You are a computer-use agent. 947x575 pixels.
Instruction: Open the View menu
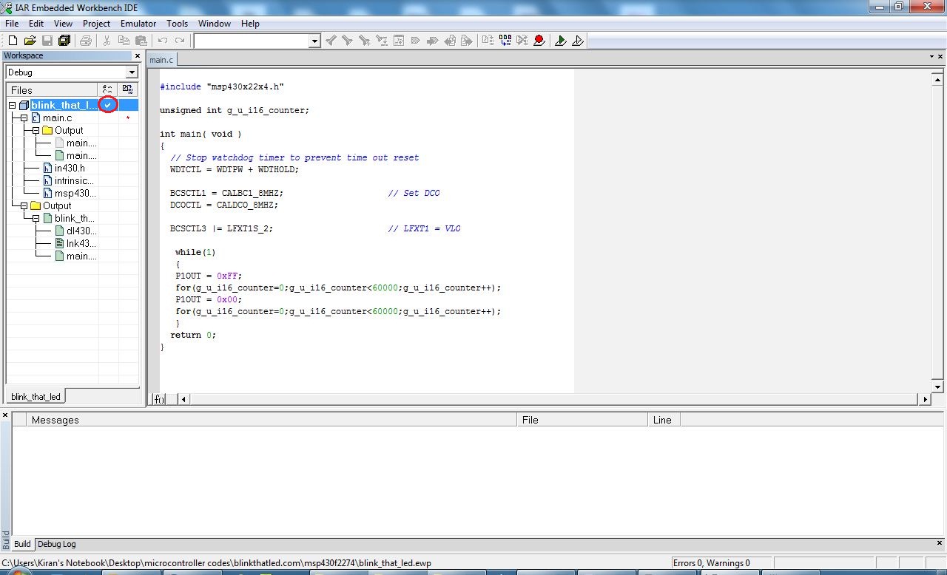(63, 24)
